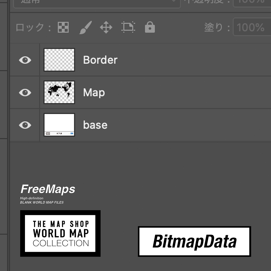Click the lock transparent pixels checkerboard icon
This screenshot has width=271, height=271.
pos(63,27)
